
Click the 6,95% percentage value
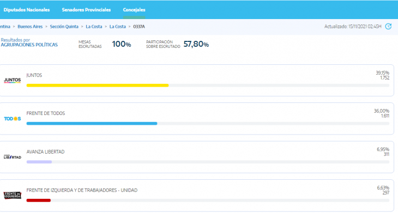coord(383,149)
